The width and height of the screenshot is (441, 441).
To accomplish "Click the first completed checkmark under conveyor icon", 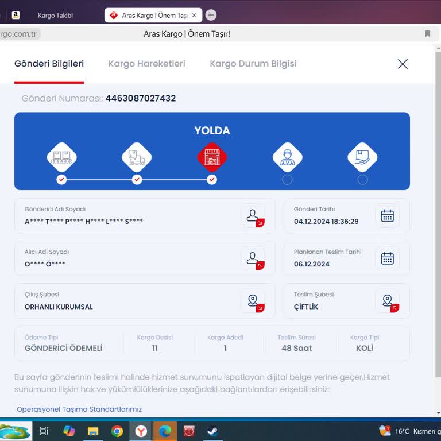I will click(x=61, y=179).
